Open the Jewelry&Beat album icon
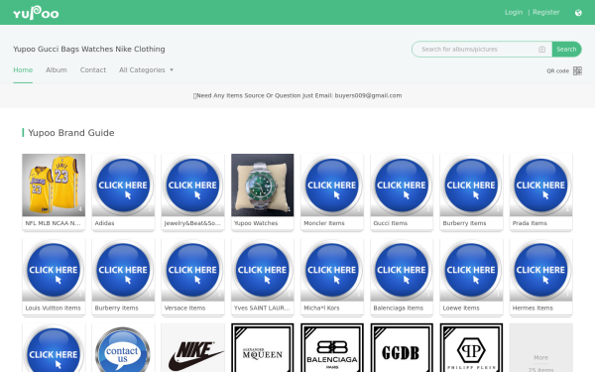Screen dimensions: 595x372 [192, 186]
